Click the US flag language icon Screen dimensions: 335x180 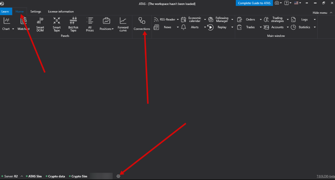[296, 3]
